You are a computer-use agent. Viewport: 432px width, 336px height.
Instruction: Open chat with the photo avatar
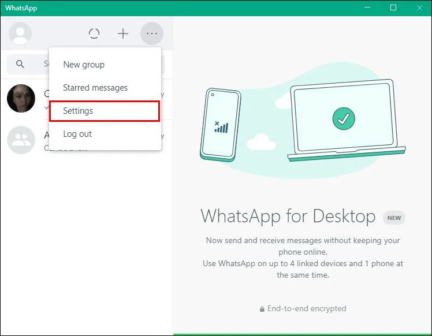(21, 98)
